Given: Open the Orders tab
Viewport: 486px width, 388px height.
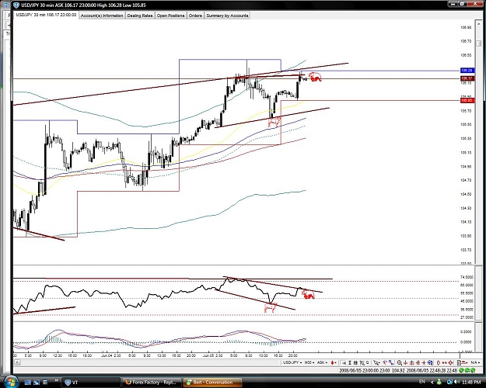Looking at the screenshot, I should pyautogui.click(x=195, y=16).
